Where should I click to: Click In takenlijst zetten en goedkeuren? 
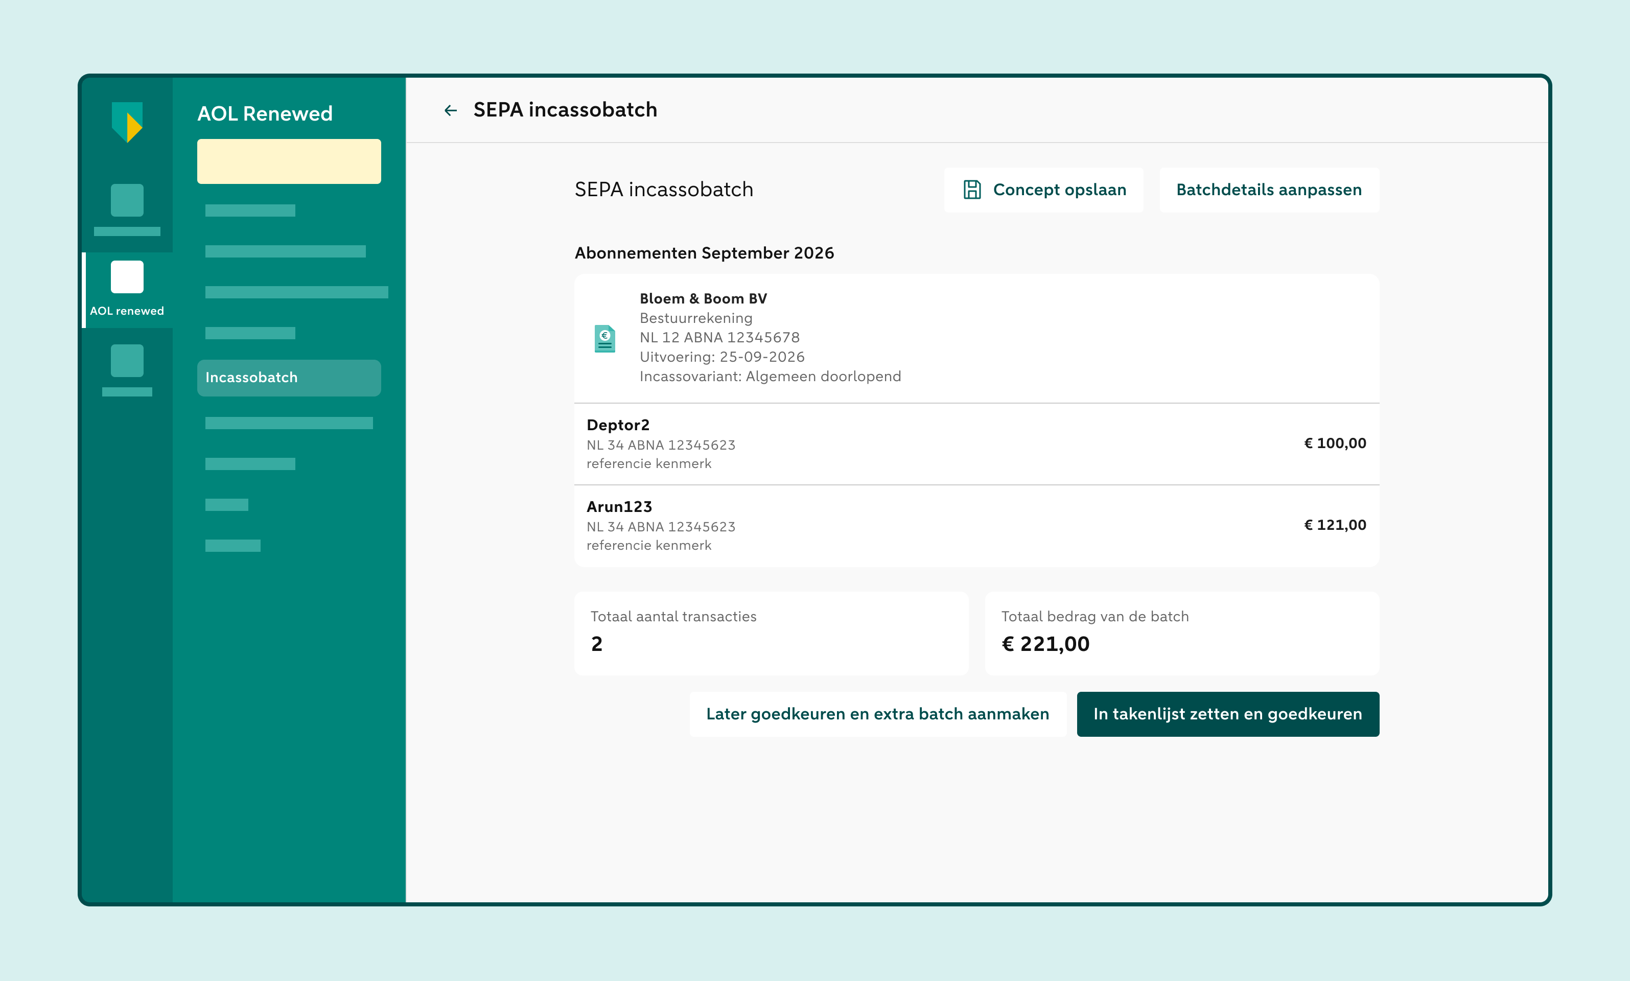click(x=1227, y=714)
